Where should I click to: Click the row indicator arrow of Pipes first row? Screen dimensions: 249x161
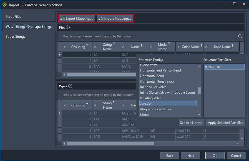(60, 113)
